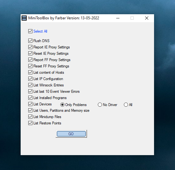Uncheck List Users, Partitions and Memory size
This screenshot has height=170, width=175.
(x=30, y=110)
